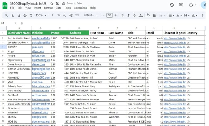The height and width of the screenshot is (126, 209).
Task: Star the 1500 Shopify leads document
Action: pyautogui.click(x=52, y=4)
